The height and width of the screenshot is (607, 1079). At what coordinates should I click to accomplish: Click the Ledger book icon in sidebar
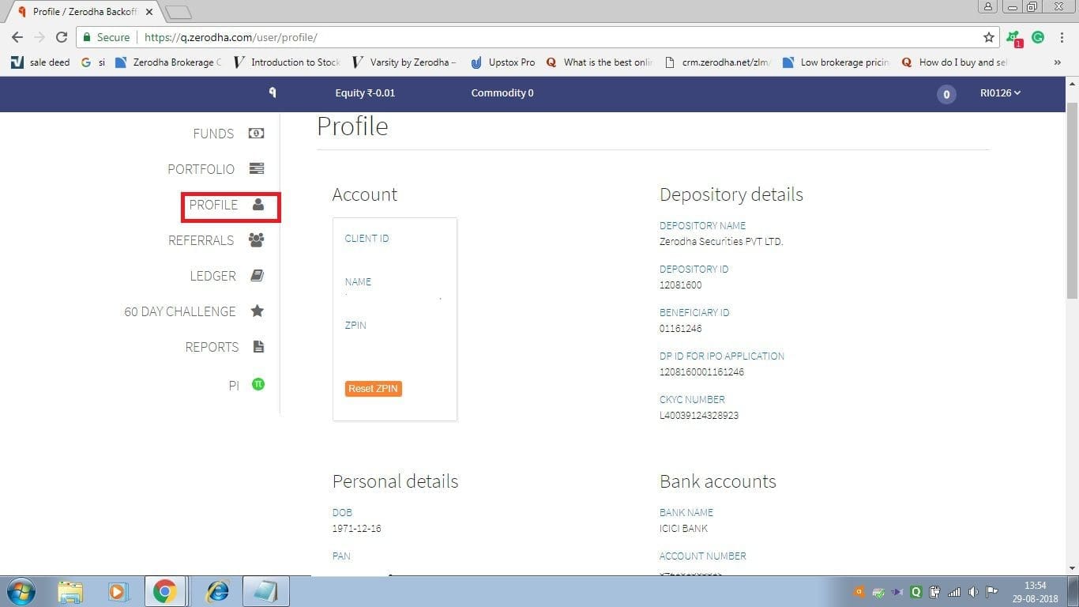click(x=257, y=276)
